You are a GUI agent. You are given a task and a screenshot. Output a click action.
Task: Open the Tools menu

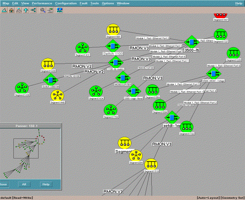point(95,3)
